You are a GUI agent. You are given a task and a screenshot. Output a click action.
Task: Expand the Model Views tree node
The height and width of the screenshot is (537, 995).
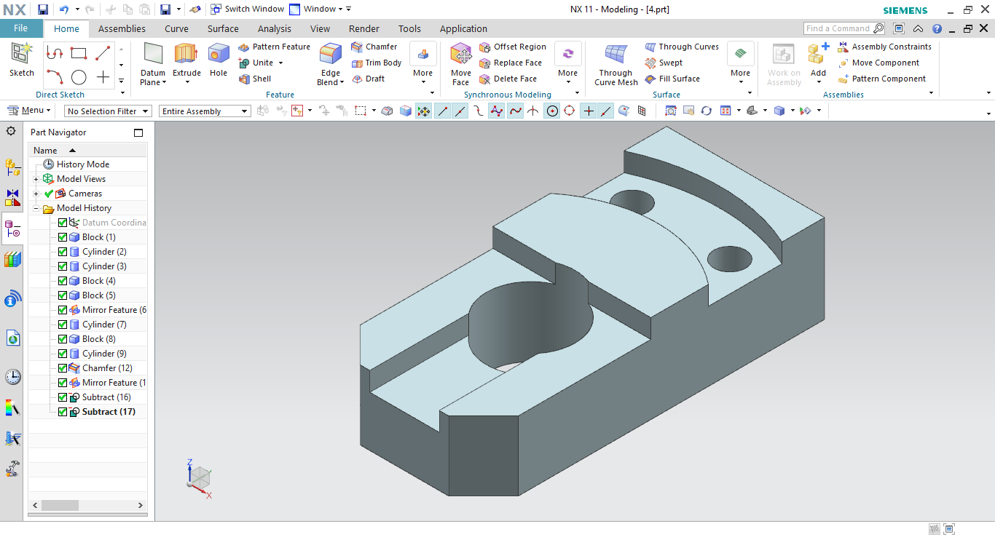pyautogui.click(x=36, y=179)
